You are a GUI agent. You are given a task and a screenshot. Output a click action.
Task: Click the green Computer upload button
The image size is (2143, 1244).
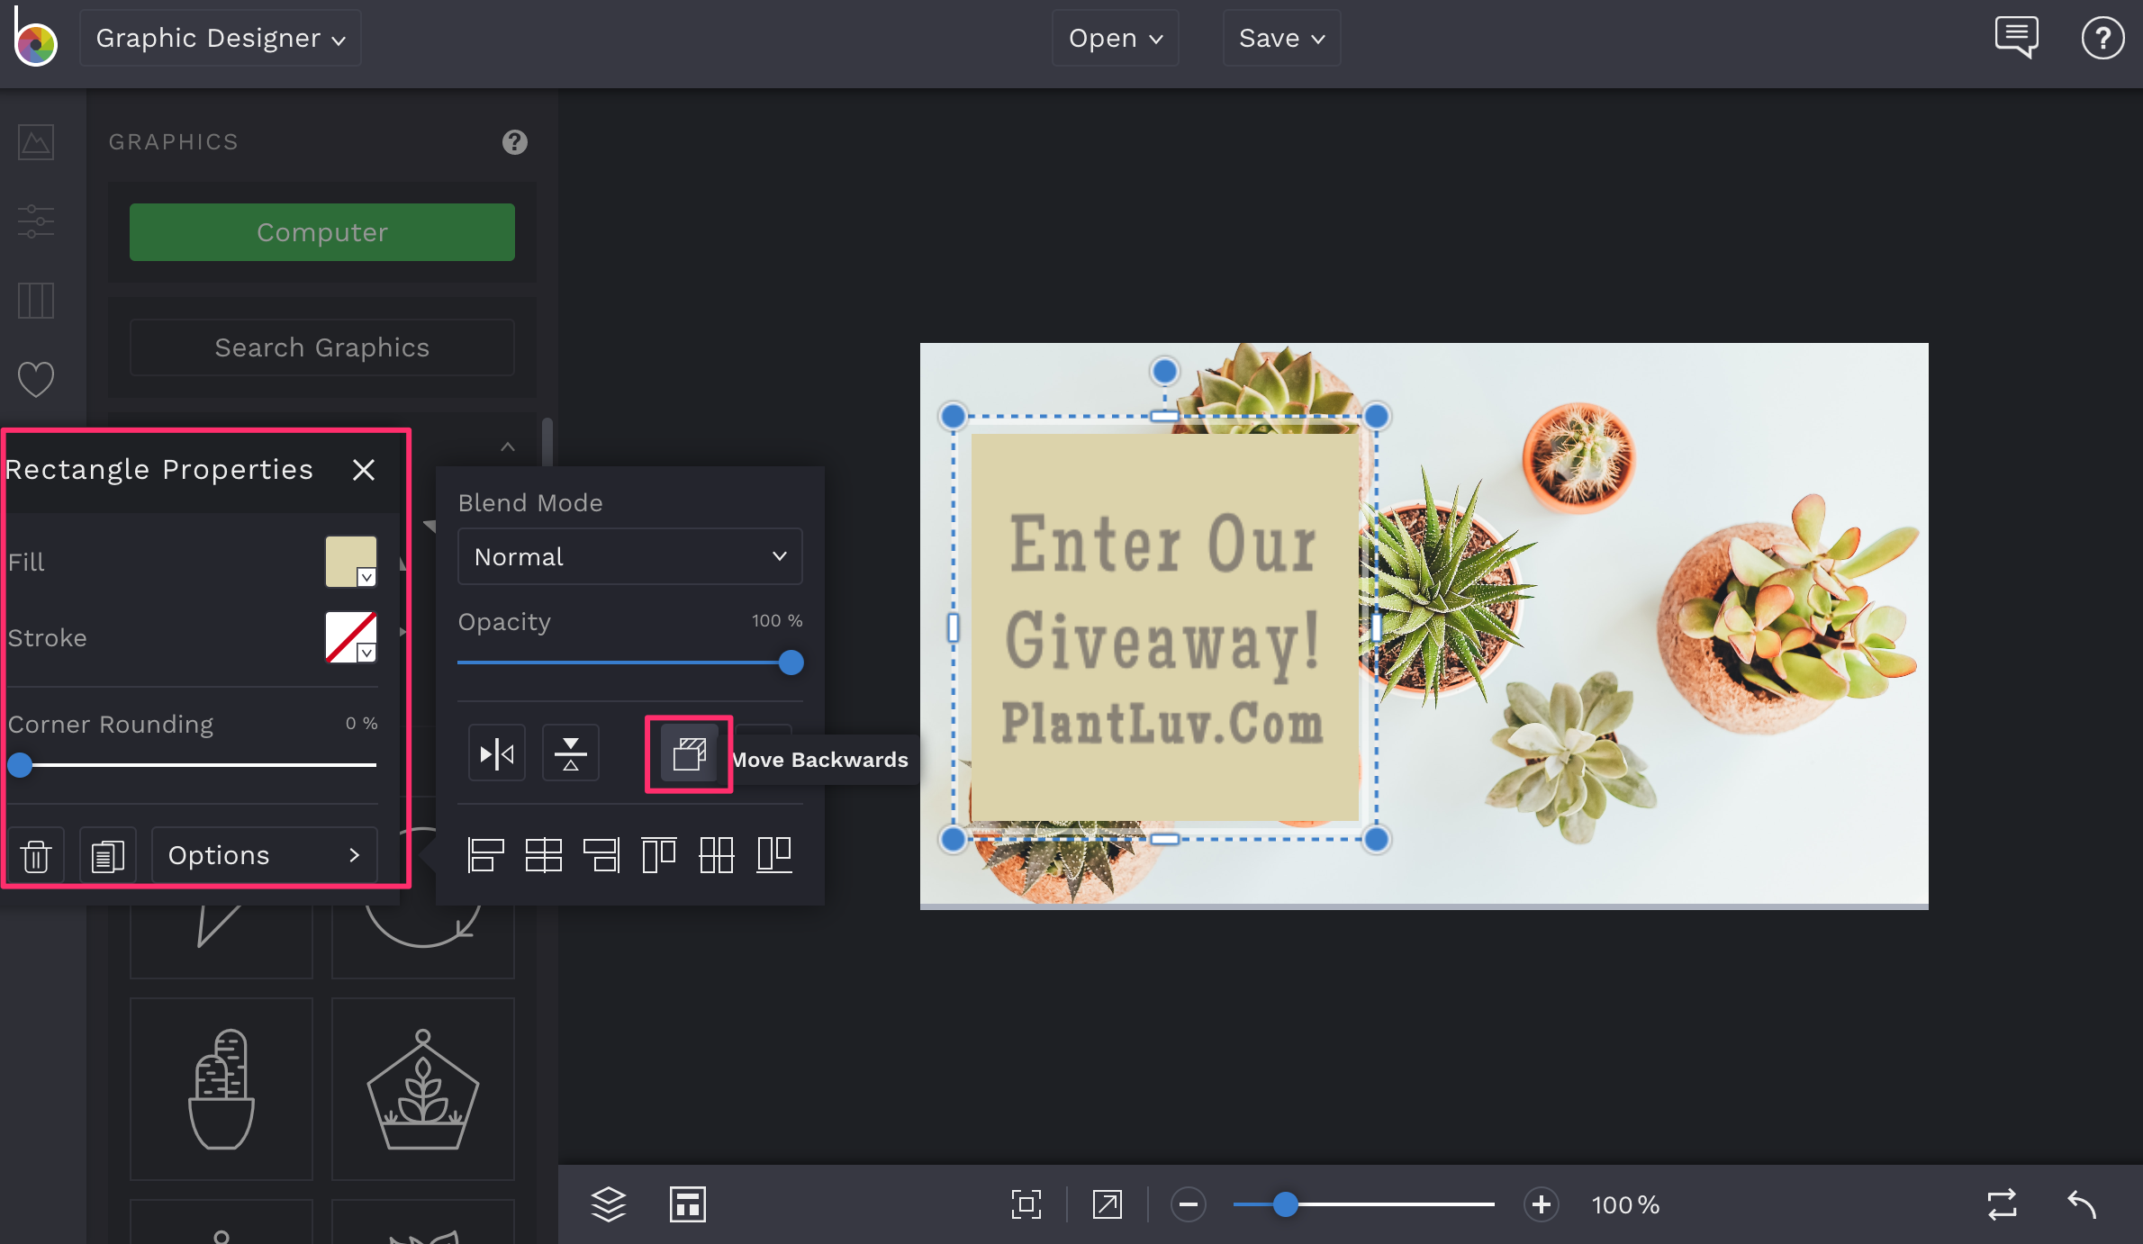(321, 231)
